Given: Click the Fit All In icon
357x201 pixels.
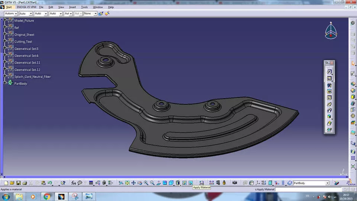Looking at the screenshot, I should tap(127, 183).
